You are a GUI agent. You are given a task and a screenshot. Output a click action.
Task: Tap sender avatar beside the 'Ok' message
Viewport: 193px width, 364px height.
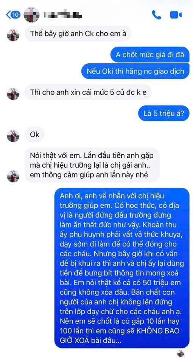point(13,136)
